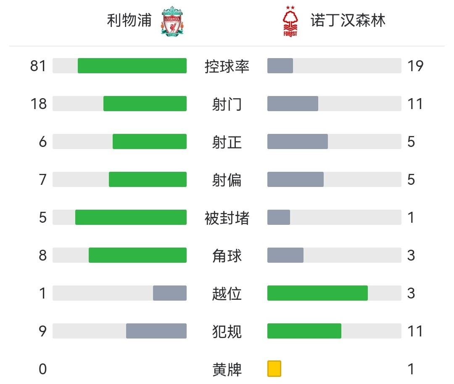Click Forest's gray possession bar
Viewport: 454px width, 384px height.
[280, 66]
